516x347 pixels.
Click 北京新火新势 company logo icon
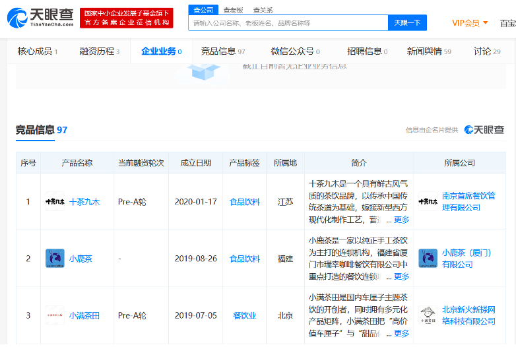tap(428, 315)
